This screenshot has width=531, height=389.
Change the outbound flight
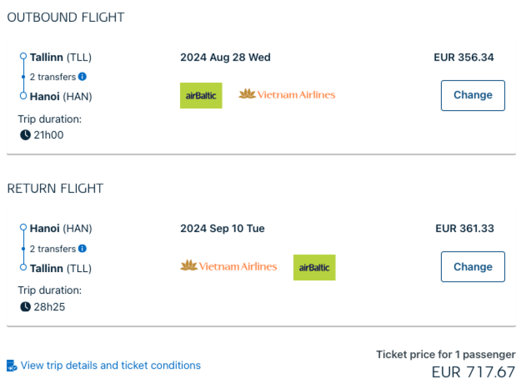[x=472, y=95]
